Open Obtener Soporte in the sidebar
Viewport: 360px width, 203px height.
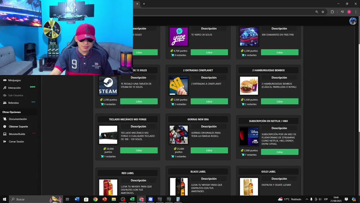[19, 127]
